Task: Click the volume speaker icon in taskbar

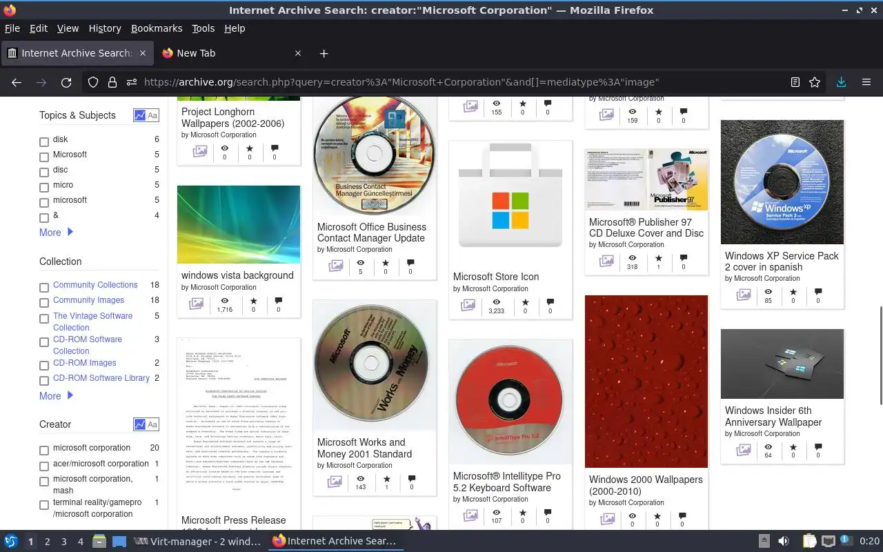Action: click(x=784, y=541)
